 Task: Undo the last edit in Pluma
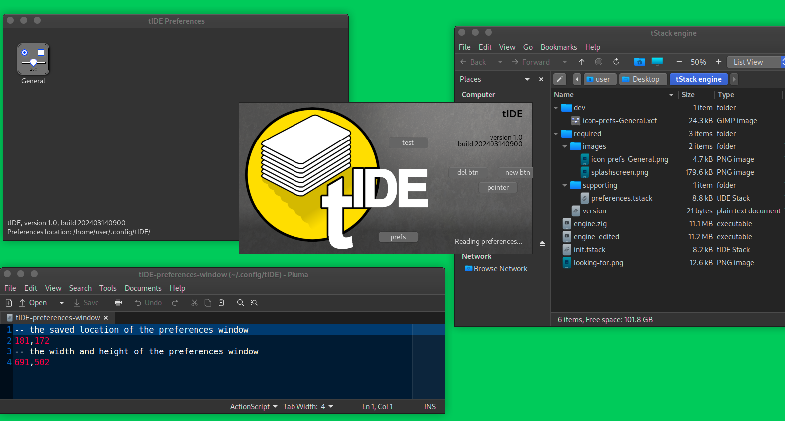click(x=148, y=303)
